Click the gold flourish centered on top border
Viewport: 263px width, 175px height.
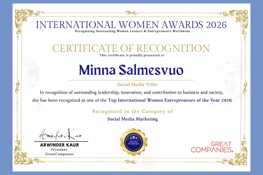tap(131, 12)
